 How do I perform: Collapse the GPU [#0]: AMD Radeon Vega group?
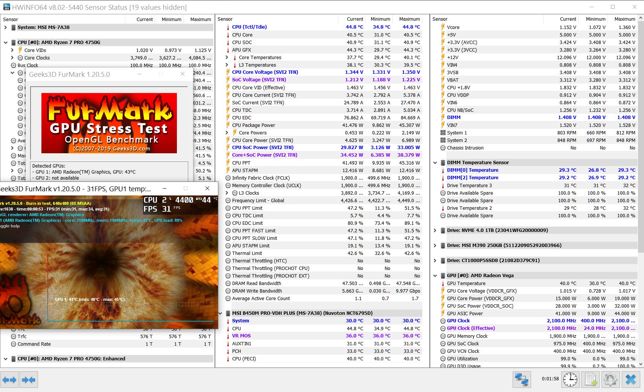coord(435,276)
